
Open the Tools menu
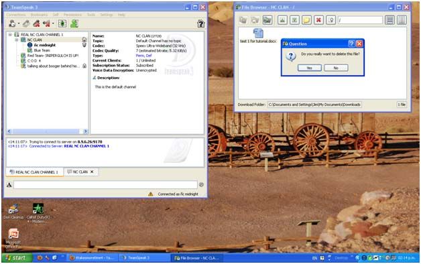[91, 15]
